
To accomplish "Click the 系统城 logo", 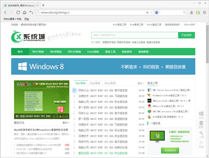I will coord(28,37).
